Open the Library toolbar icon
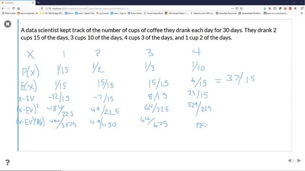The image size is (305, 171). [x=270, y=9]
